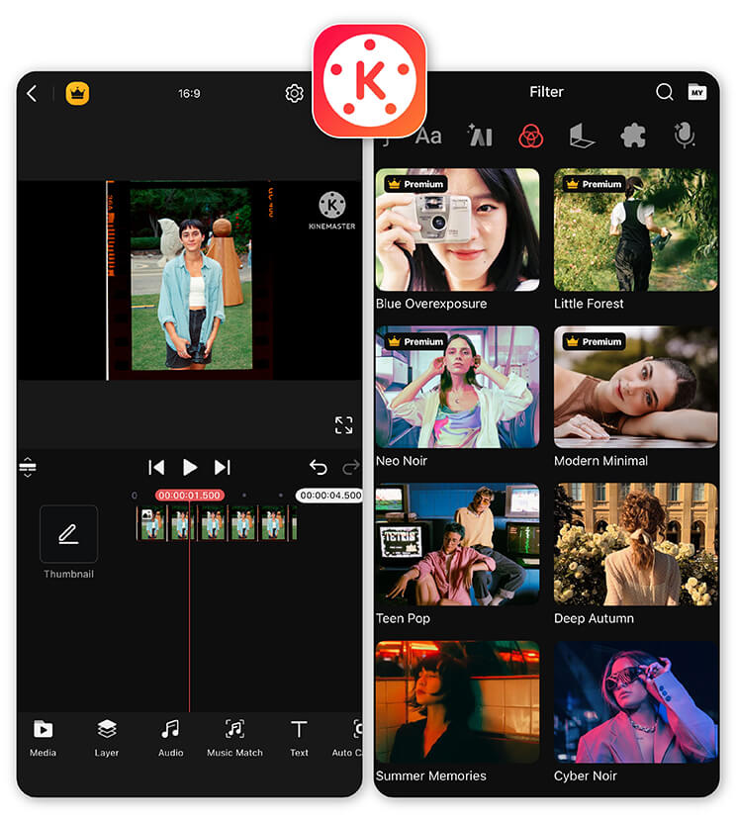
Task: Open search in Filter panel
Action: (x=665, y=92)
